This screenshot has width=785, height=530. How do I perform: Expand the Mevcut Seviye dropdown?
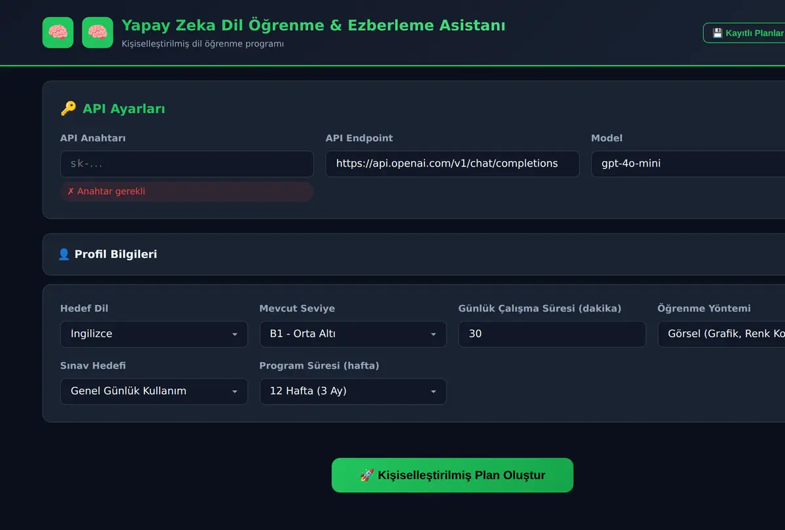(353, 334)
